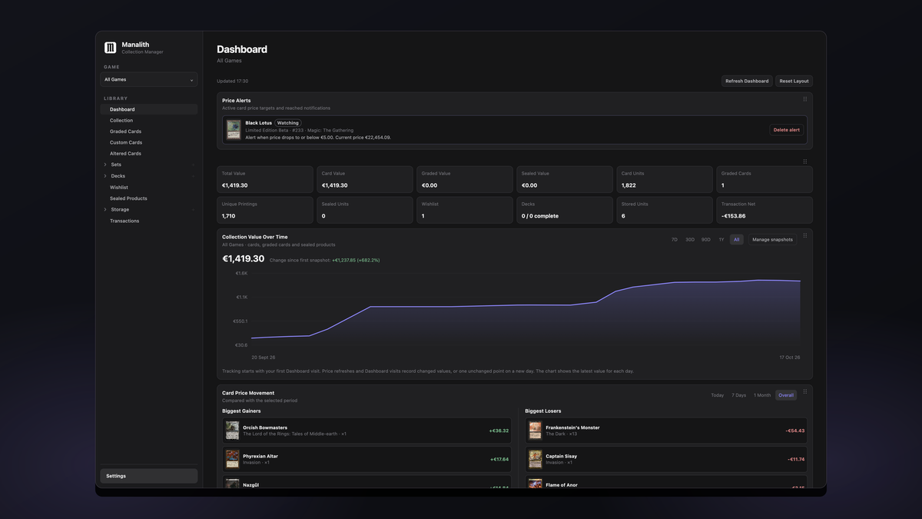Click the Transaction Net stat card
The height and width of the screenshot is (519, 922).
coord(764,210)
